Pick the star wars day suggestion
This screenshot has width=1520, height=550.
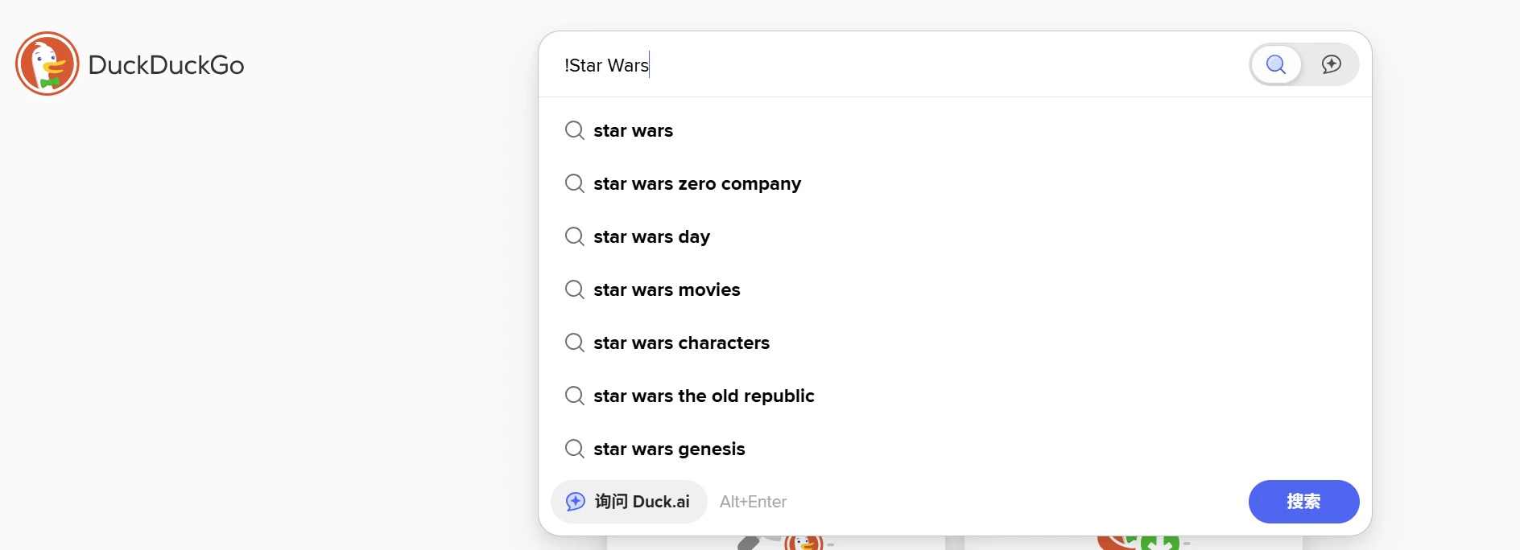(955, 236)
